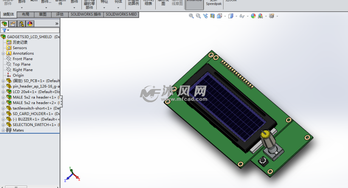Click the Origin icon in tree
348x188 pixels.
tap(9, 75)
